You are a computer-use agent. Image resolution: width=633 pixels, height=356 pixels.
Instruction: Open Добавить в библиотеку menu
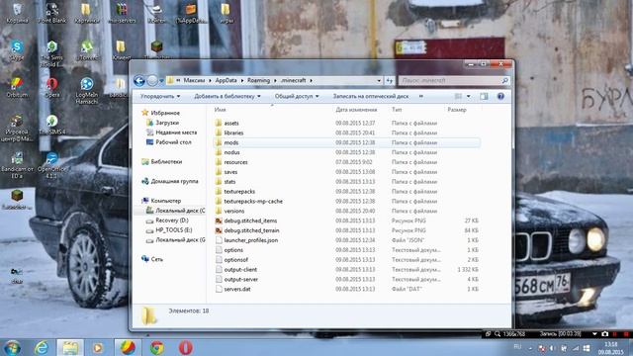pyautogui.click(x=227, y=97)
